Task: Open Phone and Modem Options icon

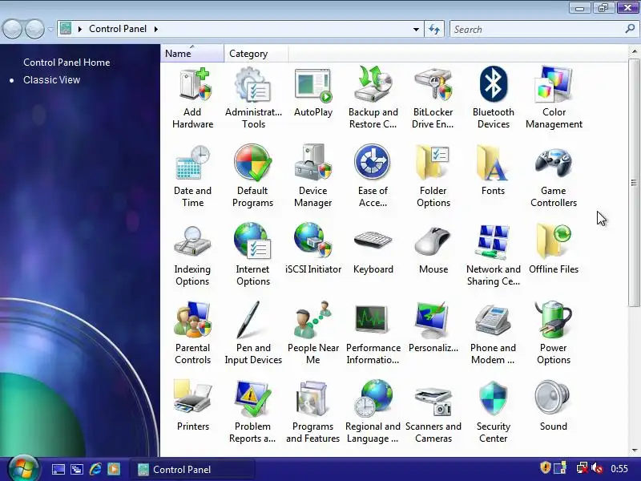Action: pyautogui.click(x=493, y=333)
